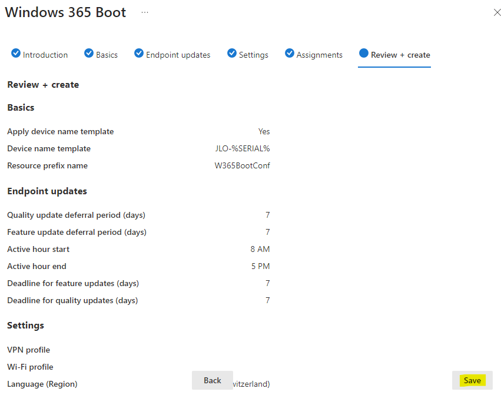The image size is (501, 395).
Task: Click the 'Wi-Fi profile' label
Action: [31, 367]
